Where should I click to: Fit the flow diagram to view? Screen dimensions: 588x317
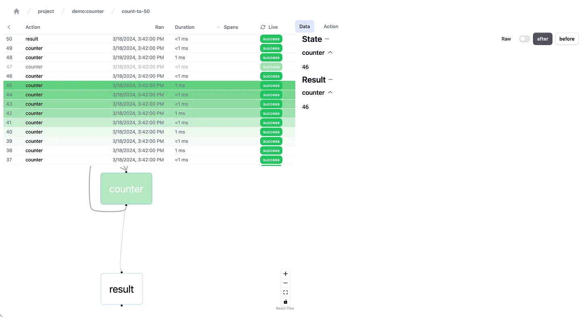[286, 292]
